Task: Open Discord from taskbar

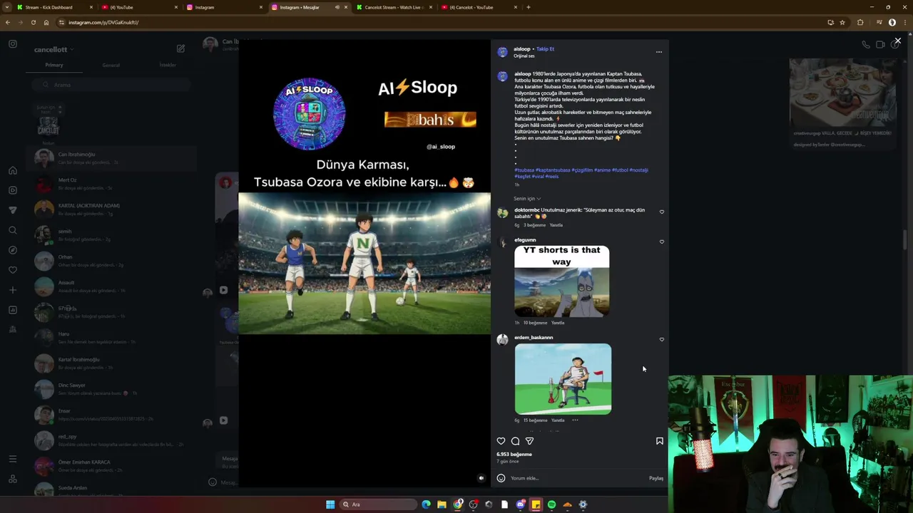Action: point(520,504)
